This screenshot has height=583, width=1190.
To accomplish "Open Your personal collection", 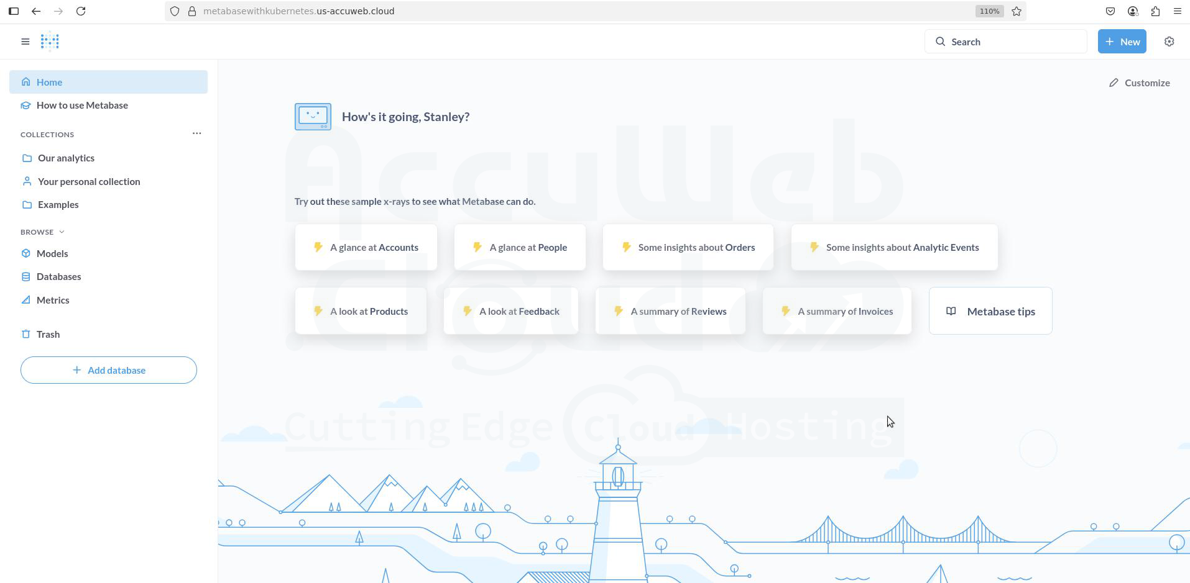I will [108, 181].
